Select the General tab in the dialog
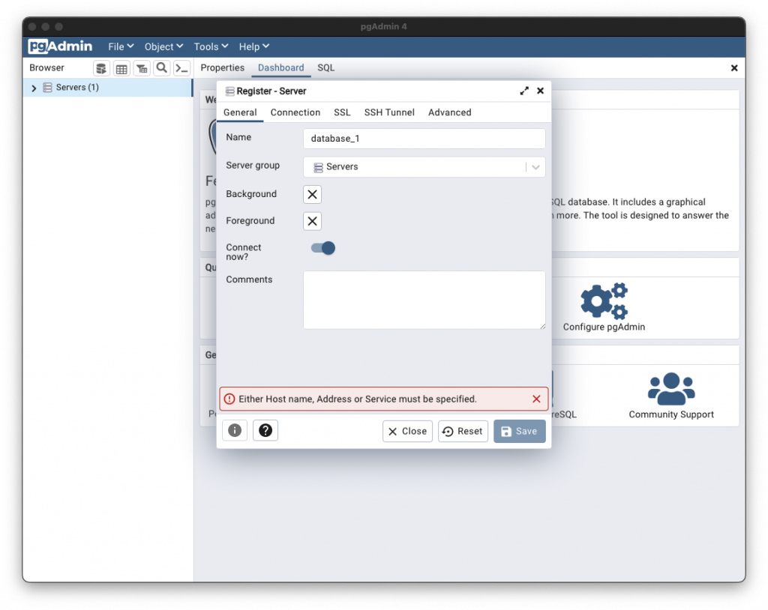The width and height of the screenshot is (768, 610). pyautogui.click(x=240, y=112)
